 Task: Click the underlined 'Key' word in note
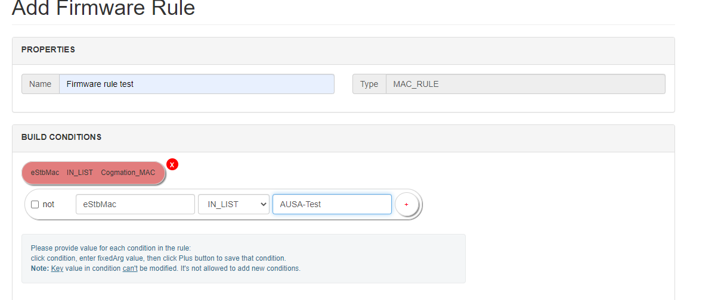(57, 268)
